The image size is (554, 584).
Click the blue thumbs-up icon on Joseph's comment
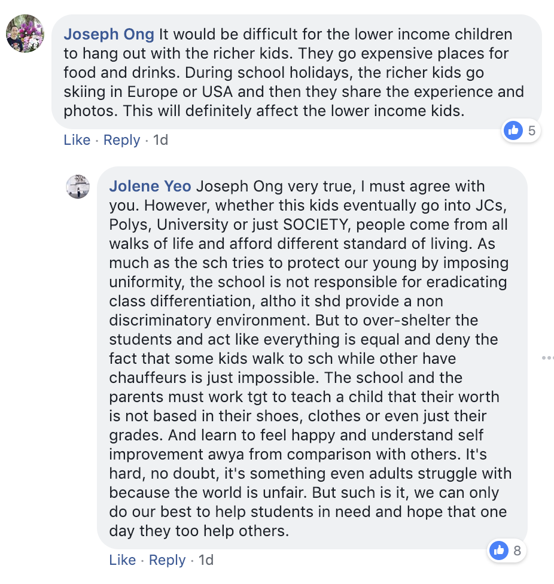[x=513, y=130]
